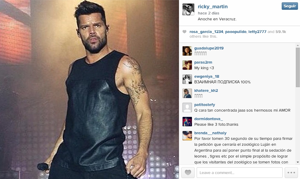
Task: Focus the Leave a comment field
Action: coord(240,173)
